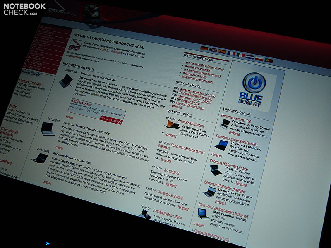Viewport: 331px width, 248px height.
Task: Select PORADY in the side menu
Action: point(42,45)
